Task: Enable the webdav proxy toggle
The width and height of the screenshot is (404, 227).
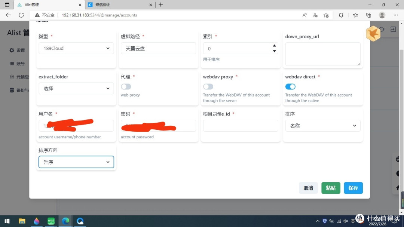Action: [x=208, y=86]
